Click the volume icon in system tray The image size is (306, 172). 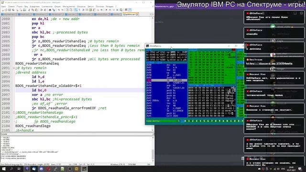pos(278,169)
